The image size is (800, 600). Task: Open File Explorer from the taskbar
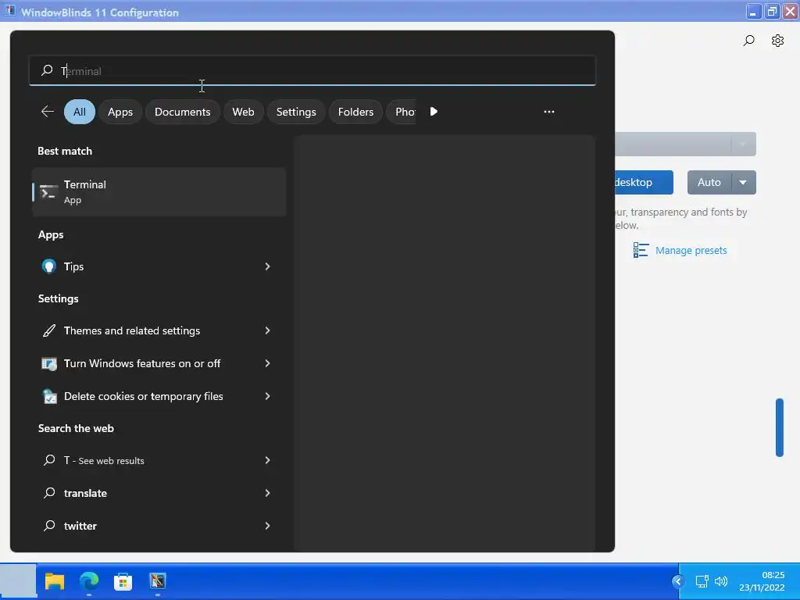(x=55, y=581)
